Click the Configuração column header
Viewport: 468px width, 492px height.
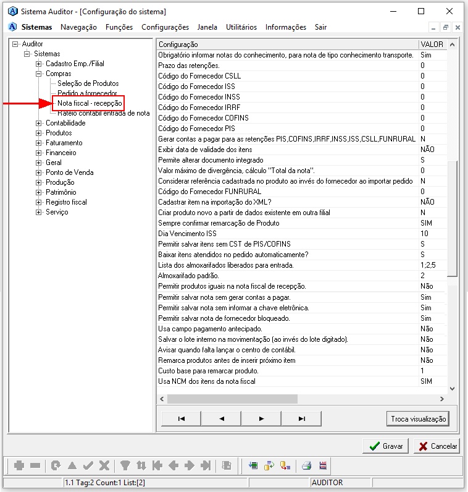[x=288, y=45]
